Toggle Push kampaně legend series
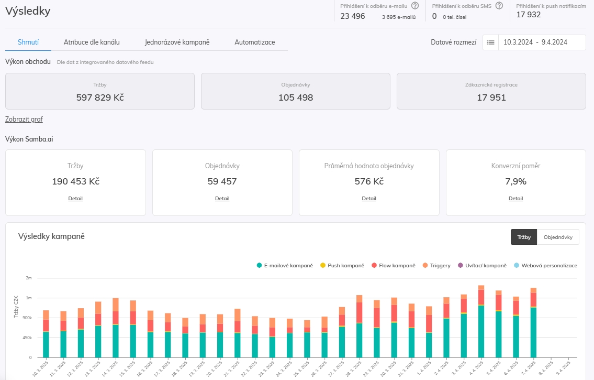 pos(342,266)
